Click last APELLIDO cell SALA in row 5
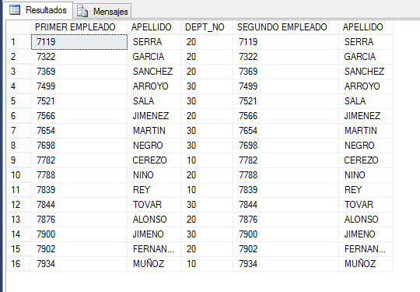The height and width of the screenshot is (292, 420). [x=366, y=101]
